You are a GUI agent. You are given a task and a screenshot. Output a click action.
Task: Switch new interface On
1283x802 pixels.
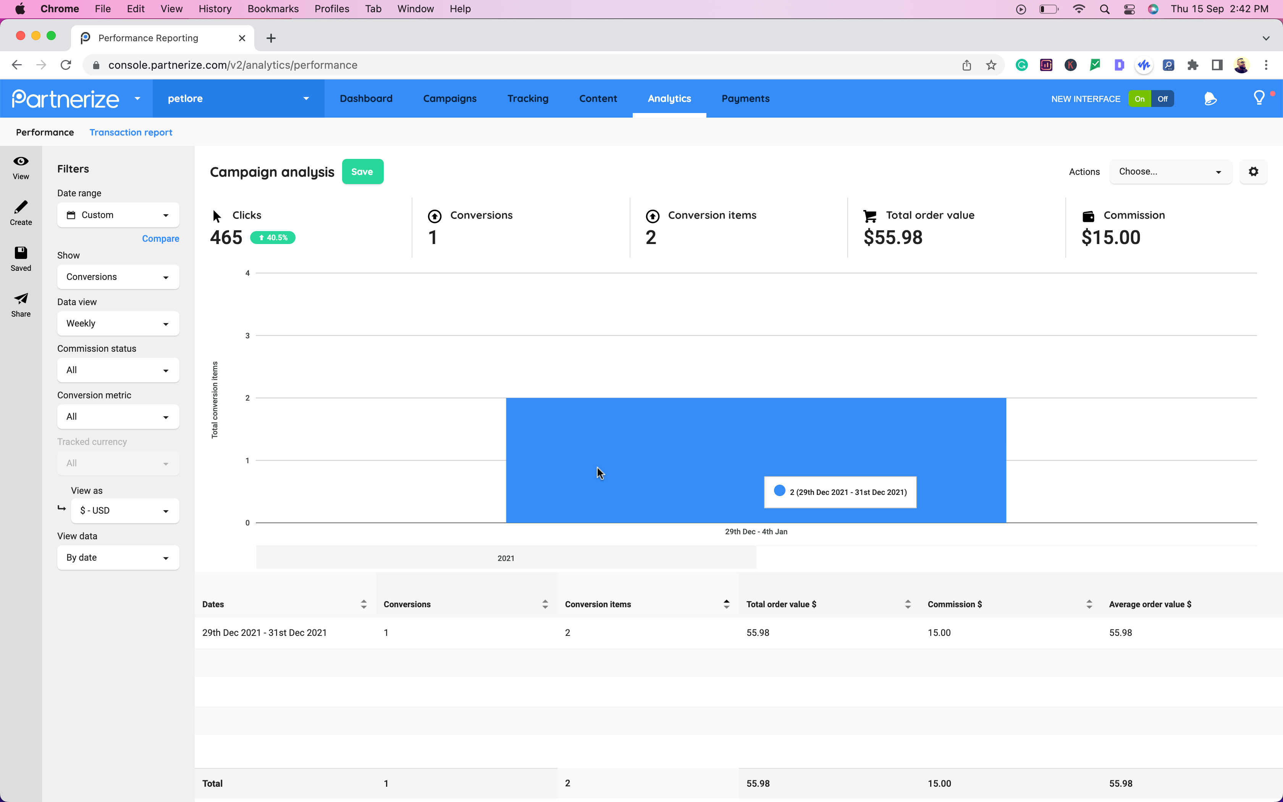[x=1139, y=99]
